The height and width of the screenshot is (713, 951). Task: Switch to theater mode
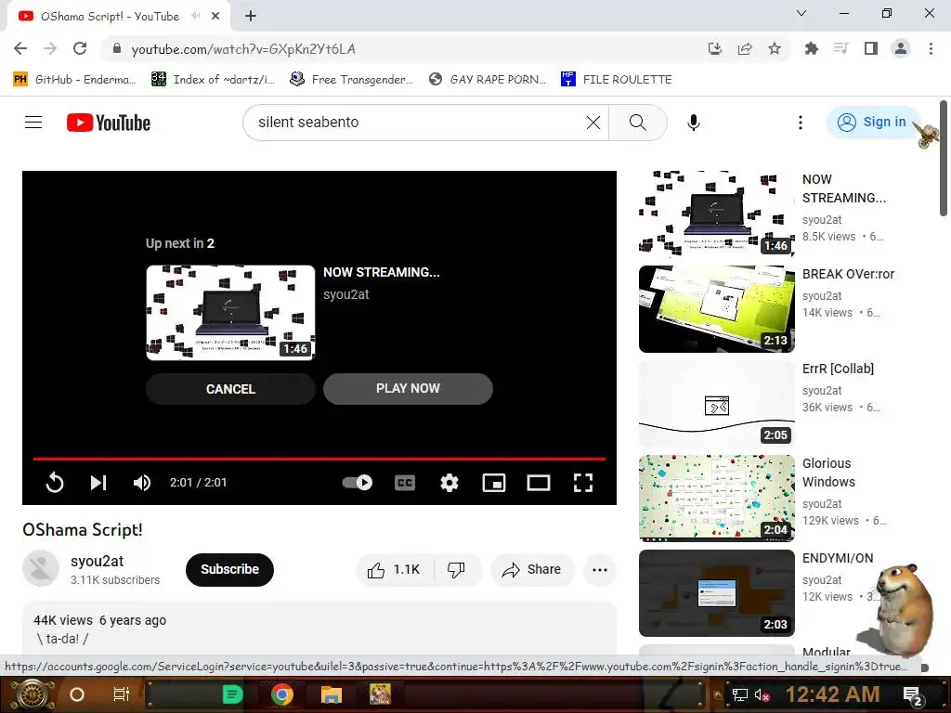[539, 483]
